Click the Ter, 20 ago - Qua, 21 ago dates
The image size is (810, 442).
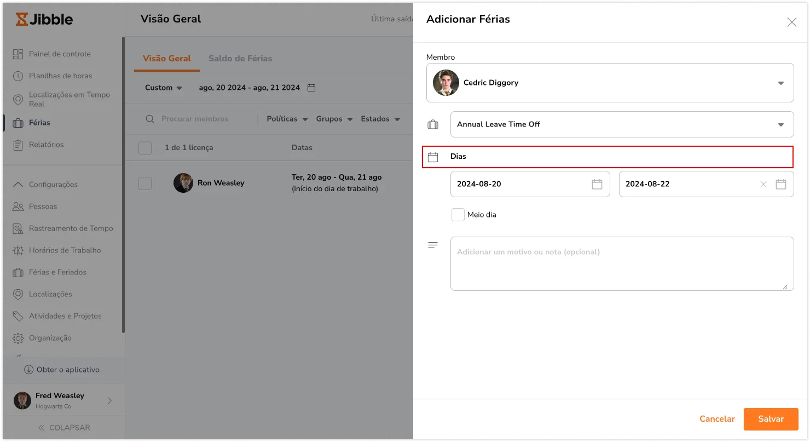[337, 177]
